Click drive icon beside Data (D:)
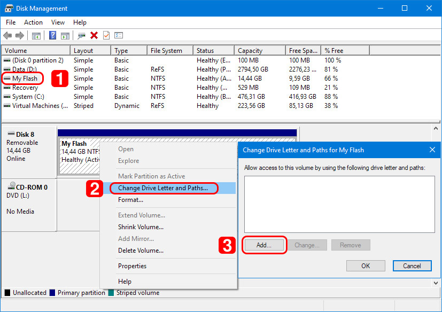 [7, 69]
